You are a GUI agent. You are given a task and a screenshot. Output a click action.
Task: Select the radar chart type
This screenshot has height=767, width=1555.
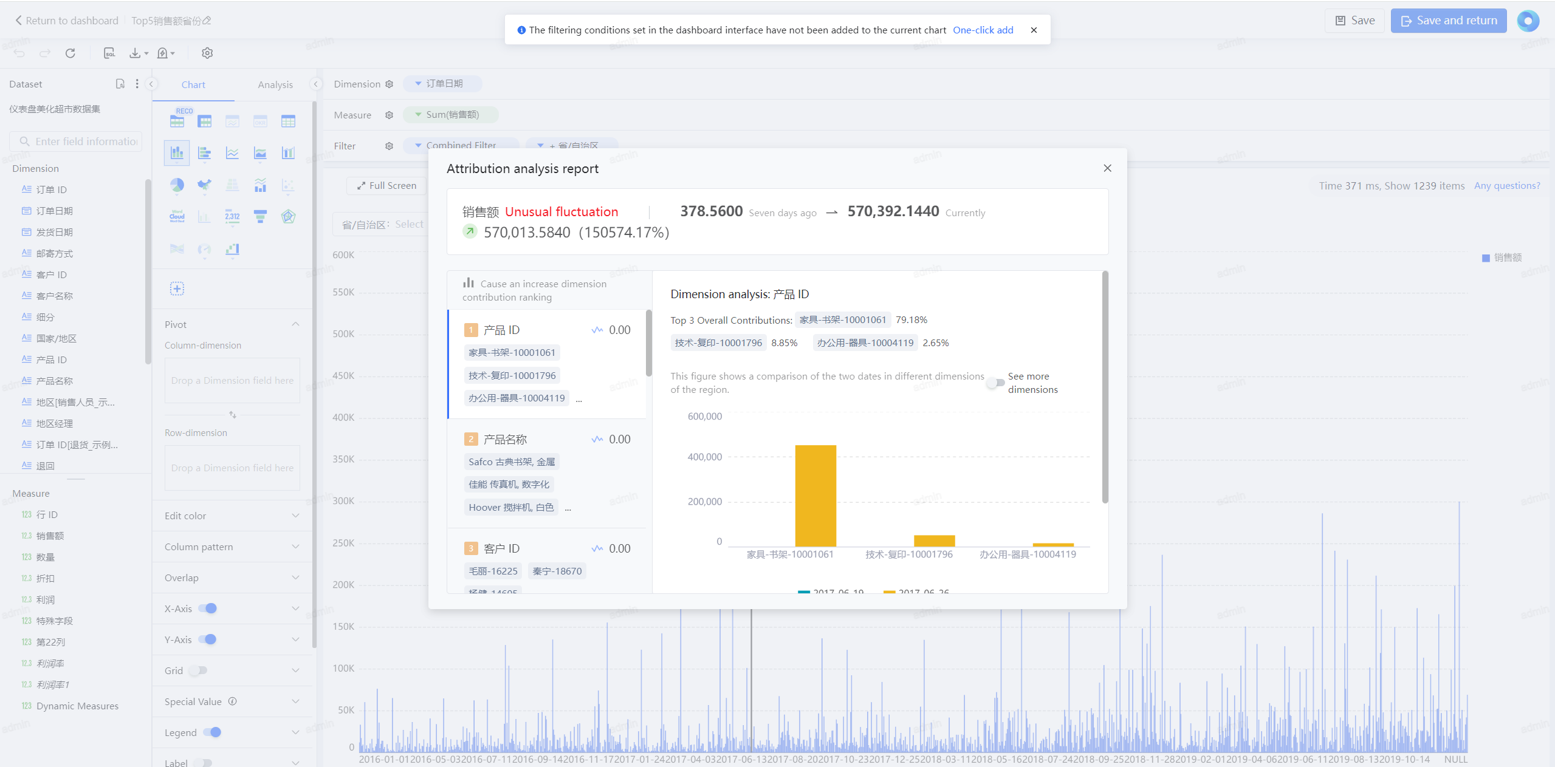288,216
